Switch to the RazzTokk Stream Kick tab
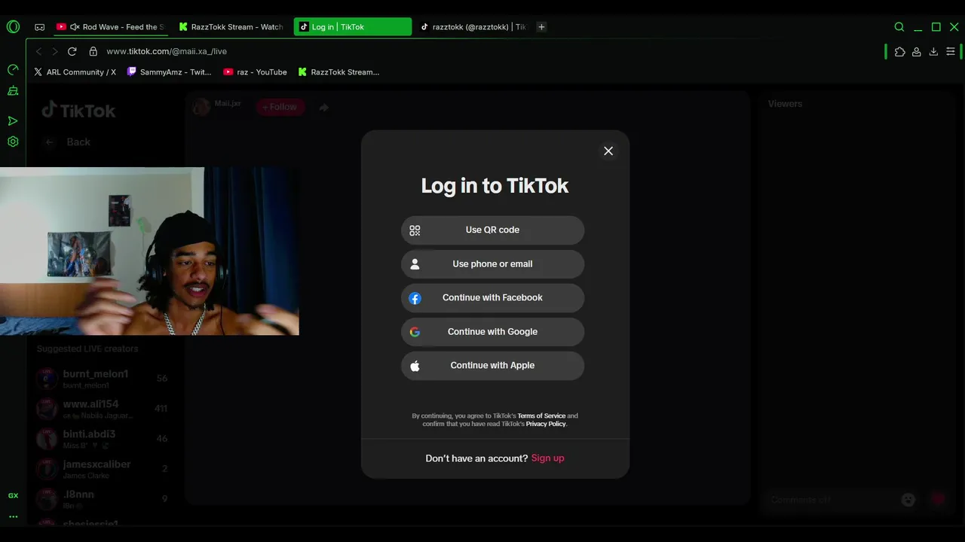This screenshot has width=965, height=542. pyautogui.click(x=231, y=27)
